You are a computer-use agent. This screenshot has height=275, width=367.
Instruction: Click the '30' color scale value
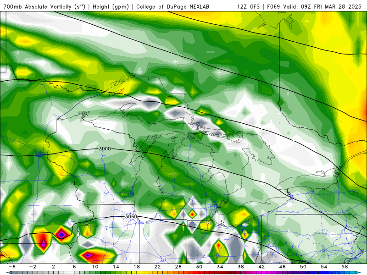click(199, 267)
